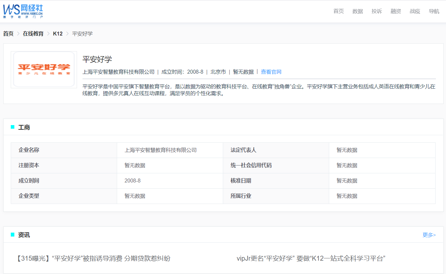The height and width of the screenshot is (274, 446).
Task: Click the 法定代表人 table label
Action: tap(244, 150)
